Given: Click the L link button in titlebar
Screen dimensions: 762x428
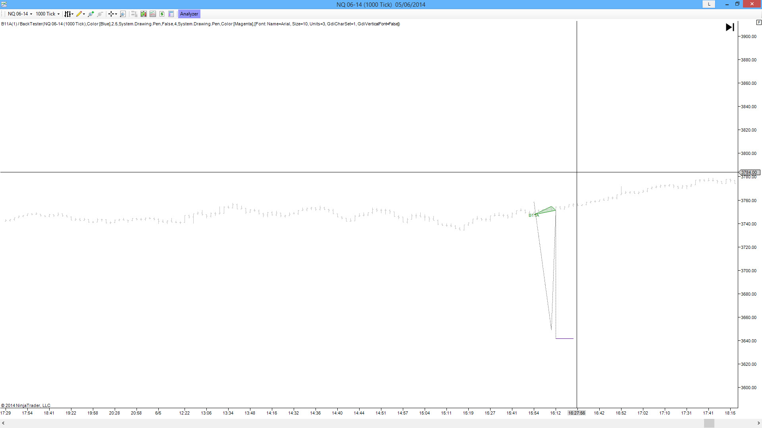Looking at the screenshot, I should tap(709, 4).
